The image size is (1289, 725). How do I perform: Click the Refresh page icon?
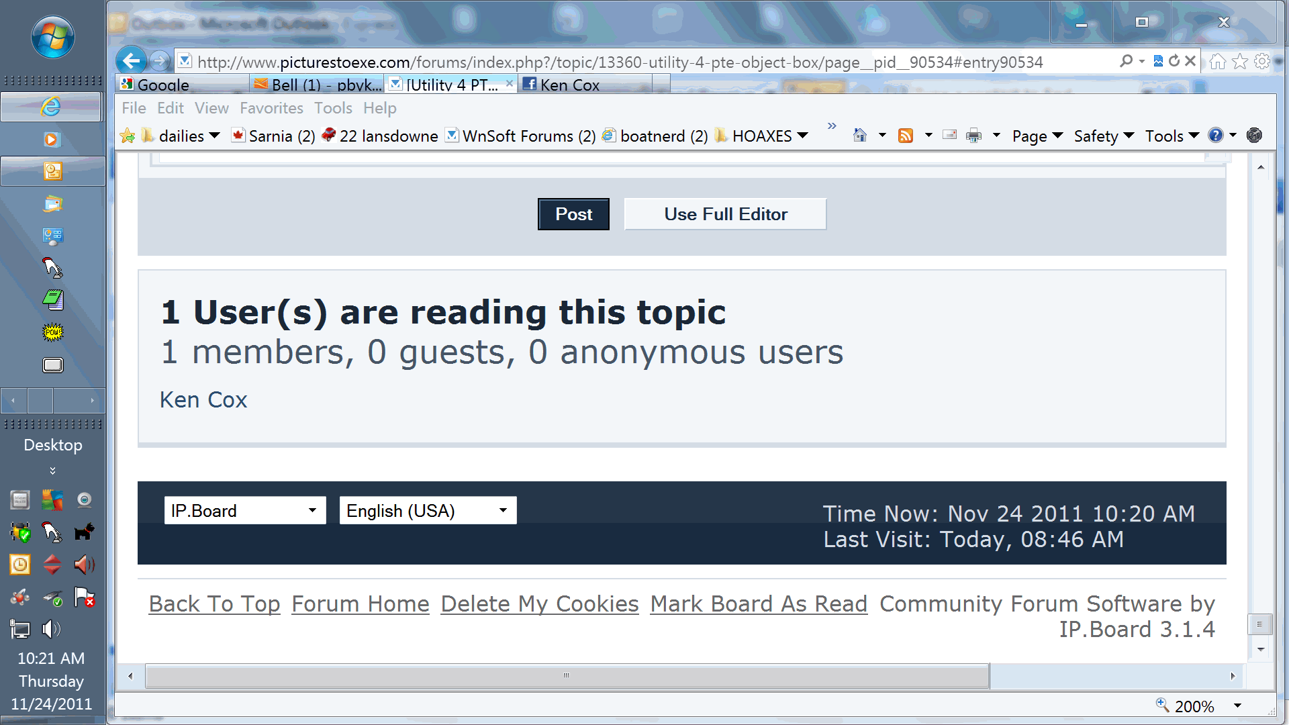pos(1174,61)
